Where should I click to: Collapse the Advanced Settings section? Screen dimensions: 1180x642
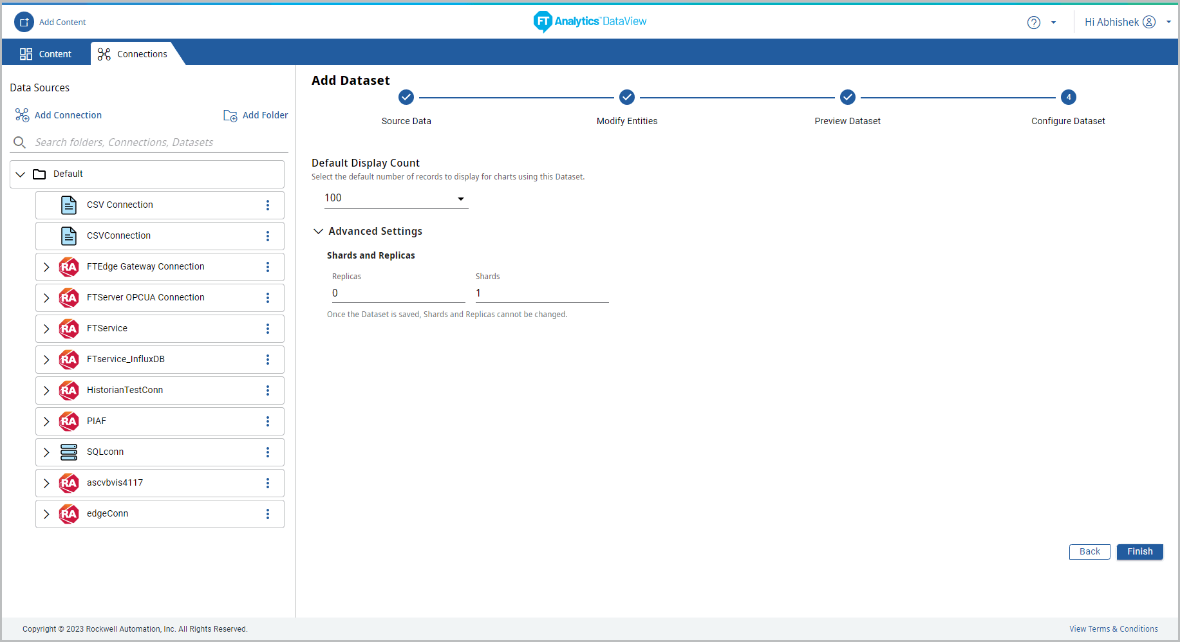point(319,232)
